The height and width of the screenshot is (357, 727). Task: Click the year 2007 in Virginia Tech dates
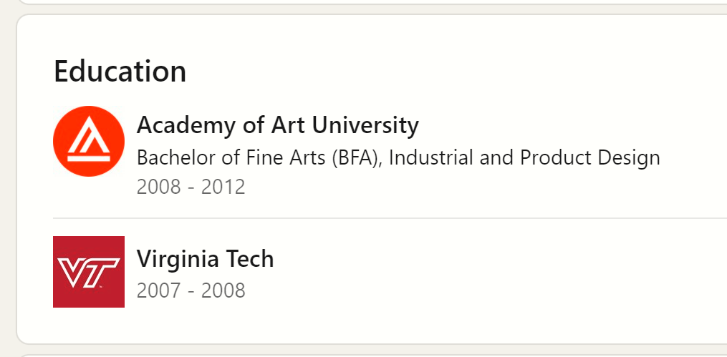[158, 290]
